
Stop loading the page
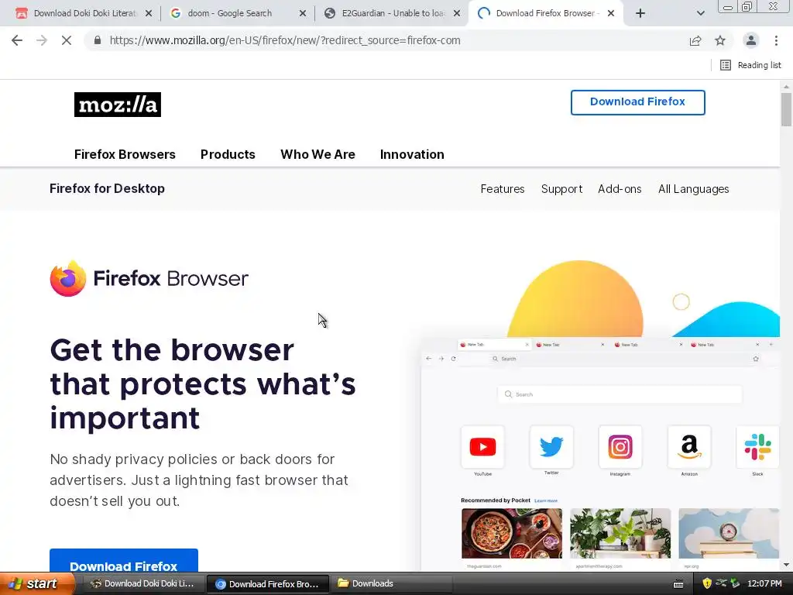(67, 40)
